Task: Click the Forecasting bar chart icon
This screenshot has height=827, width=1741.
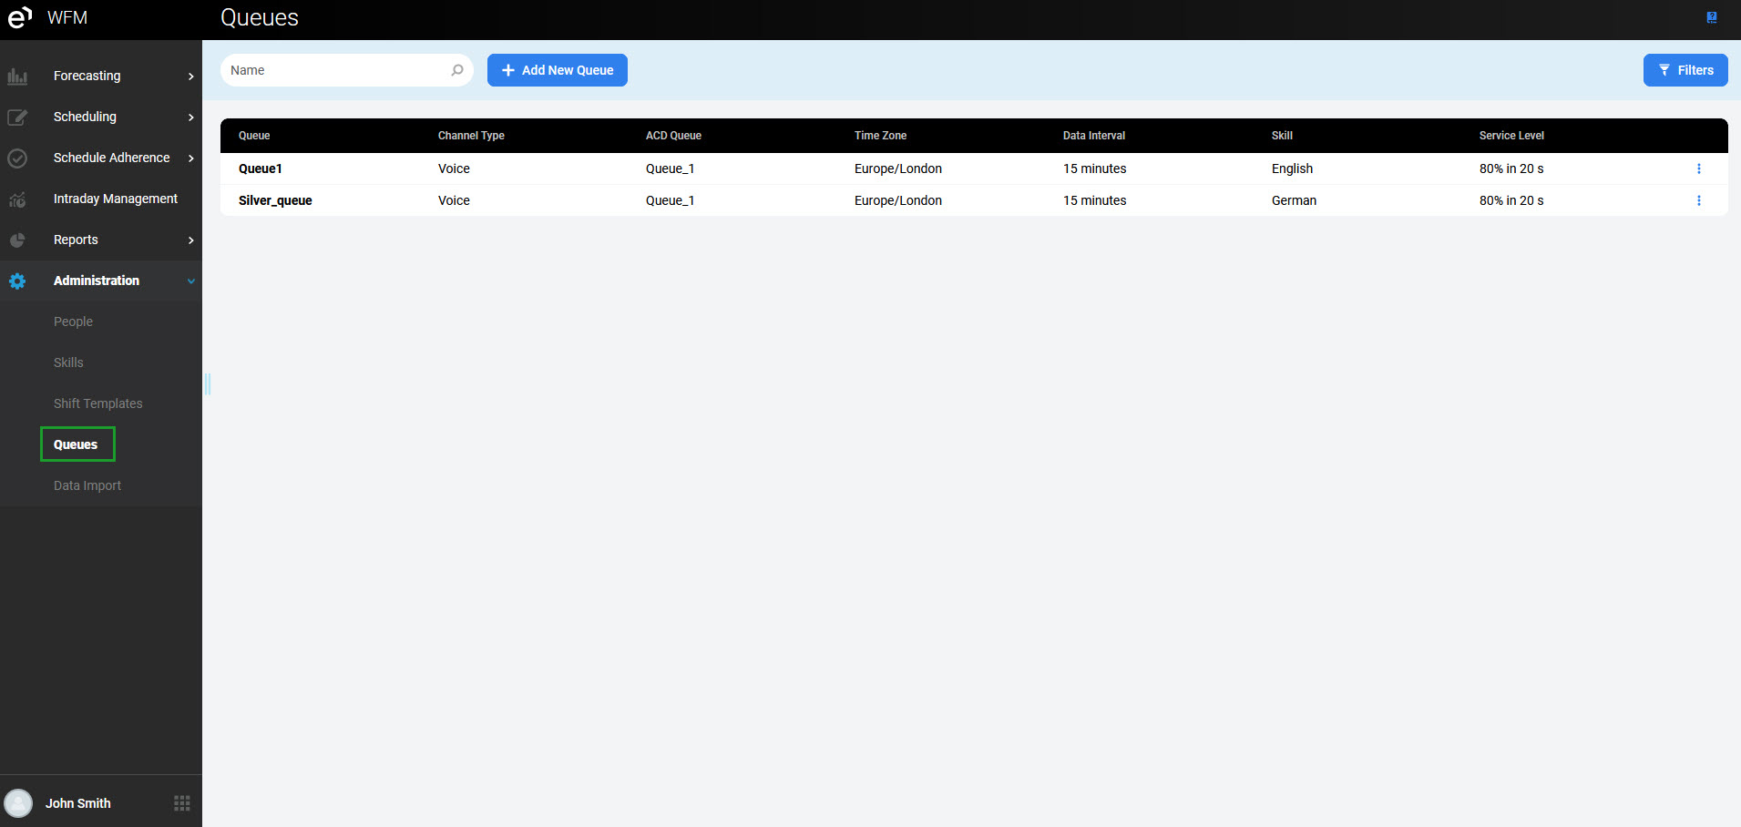Action: click(x=17, y=77)
